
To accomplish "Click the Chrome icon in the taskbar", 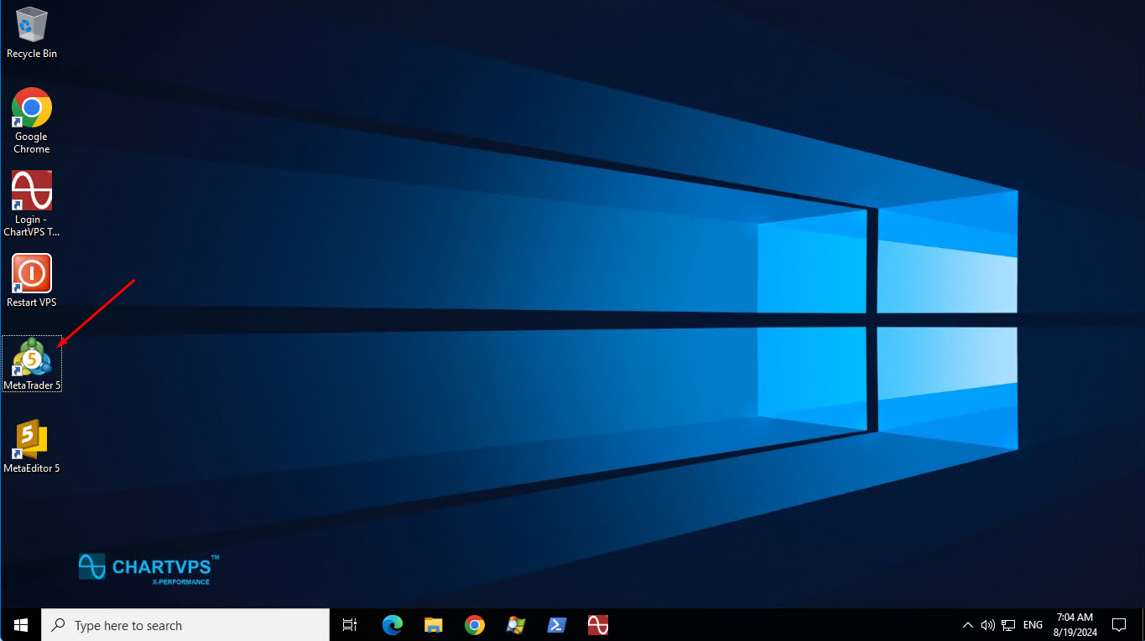I will [x=474, y=625].
